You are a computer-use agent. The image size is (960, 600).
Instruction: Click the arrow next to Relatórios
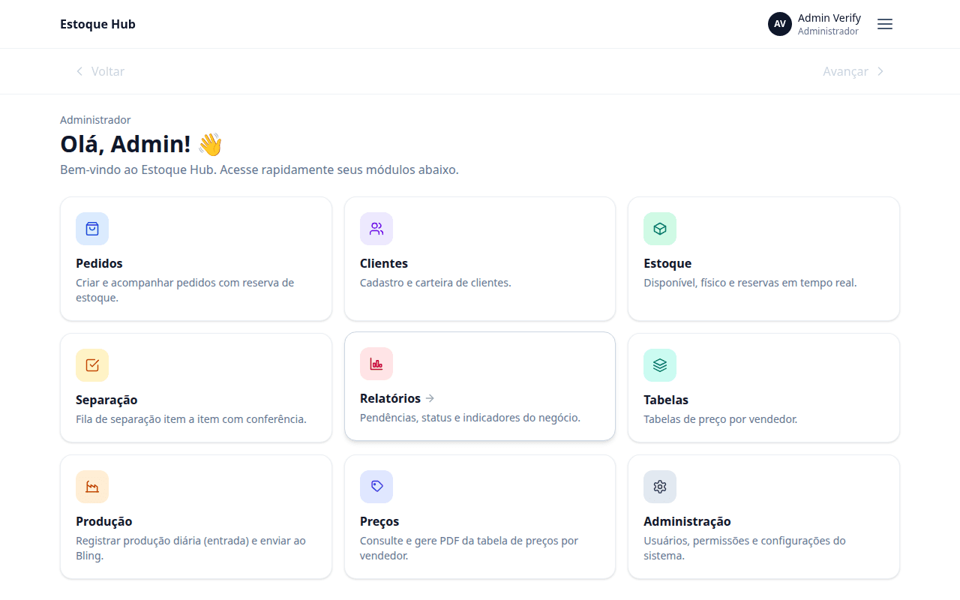click(430, 398)
